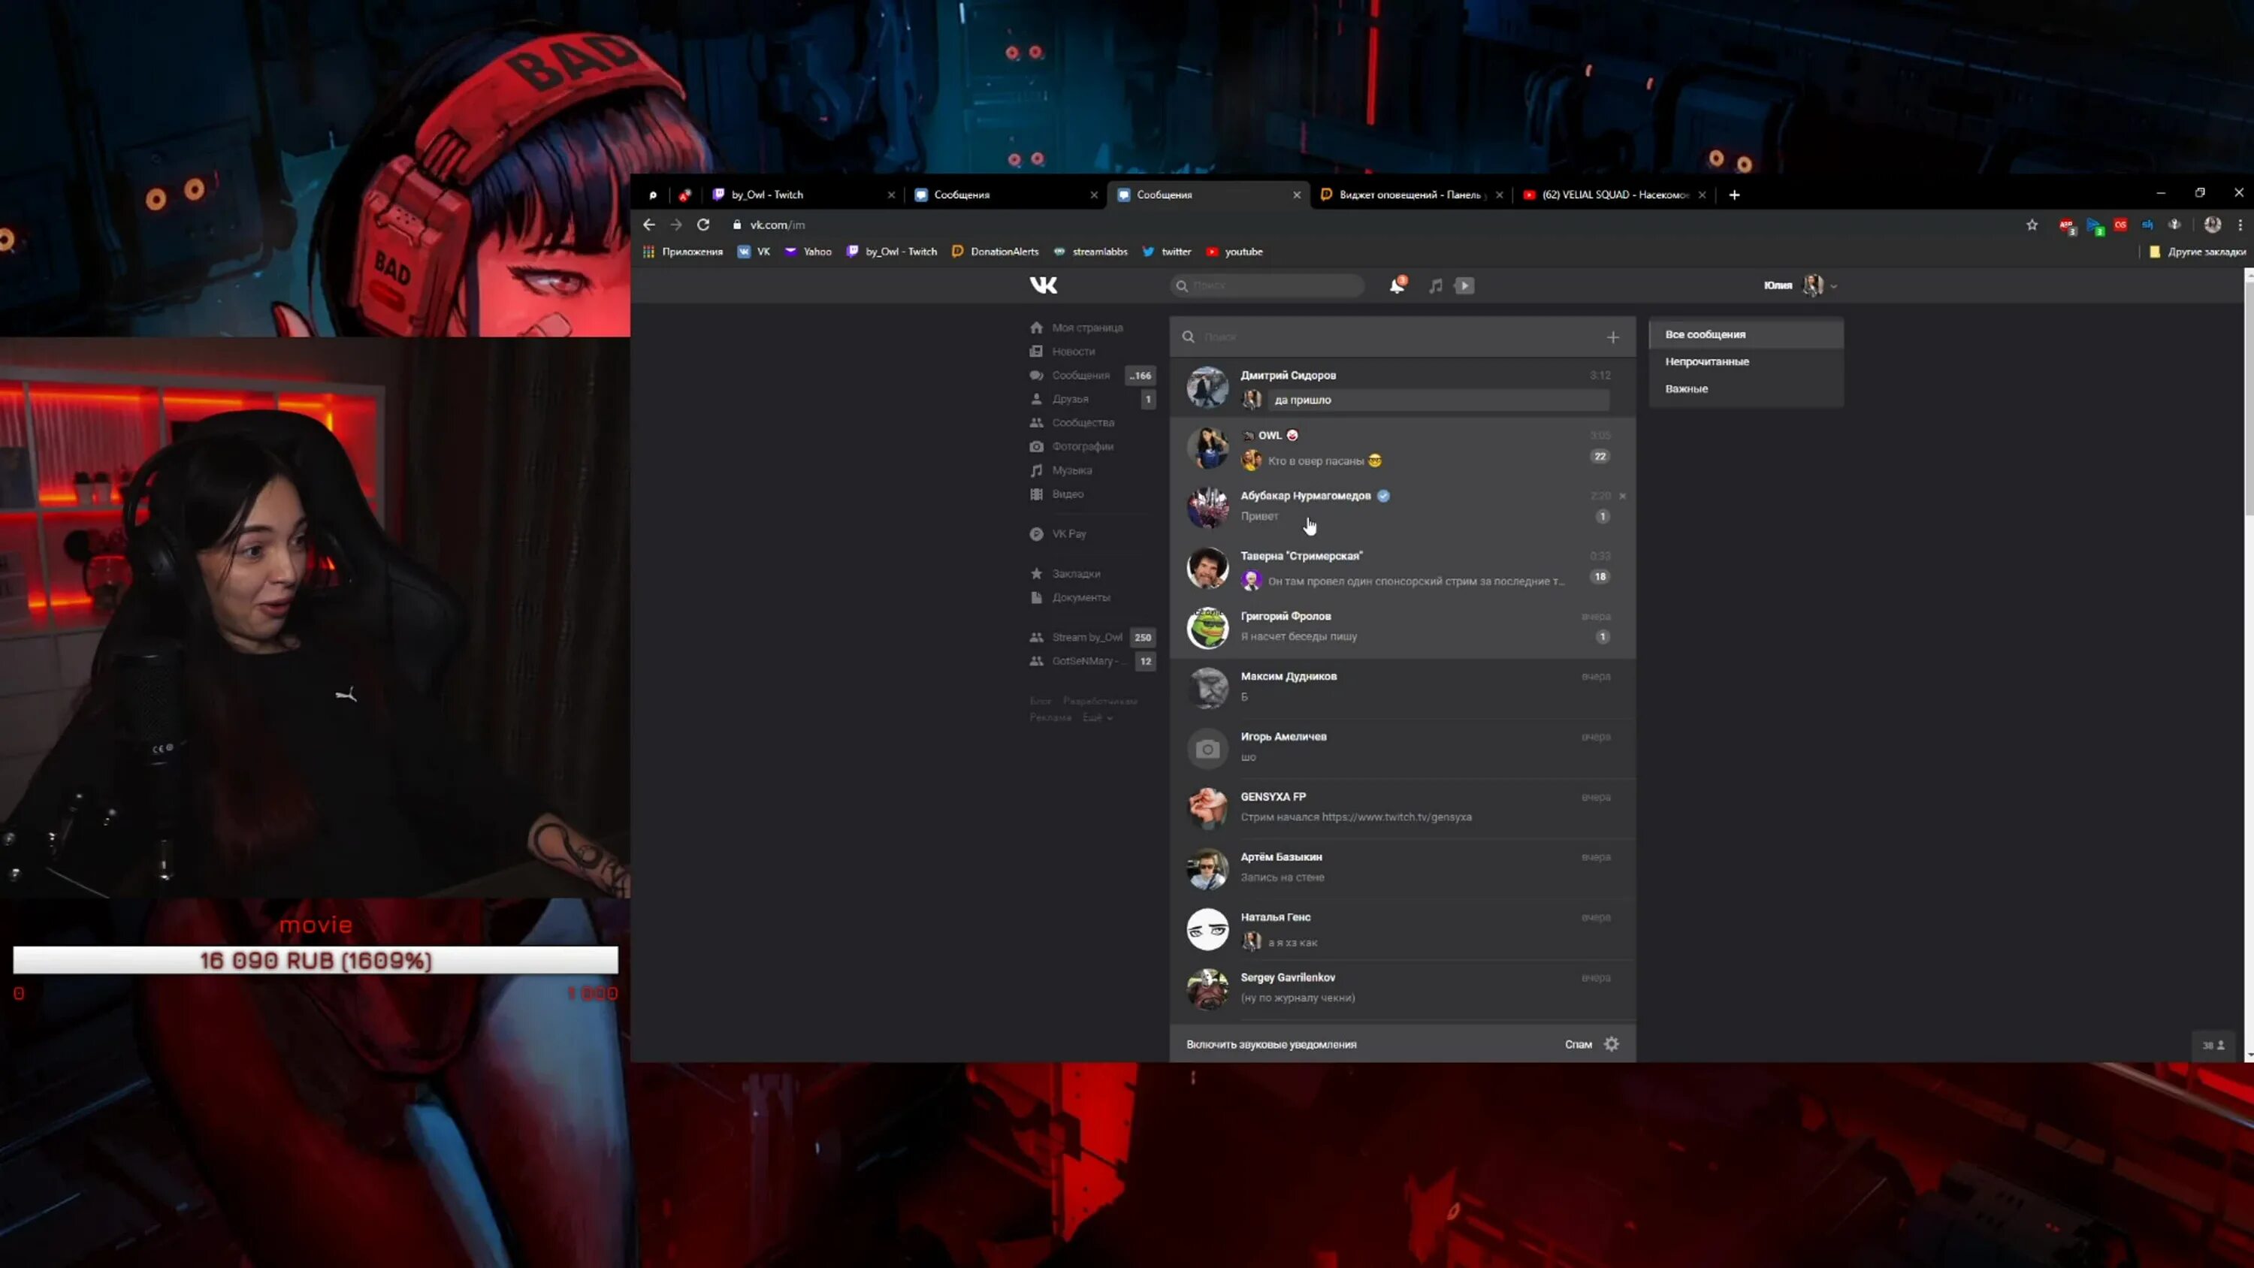Click the online friends counter icon
This screenshot has height=1268, width=2254.
(2213, 1045)
